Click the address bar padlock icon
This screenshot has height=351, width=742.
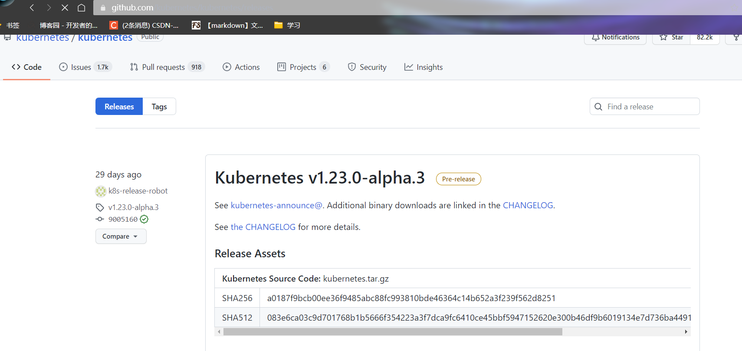click(x=103, y=8)
